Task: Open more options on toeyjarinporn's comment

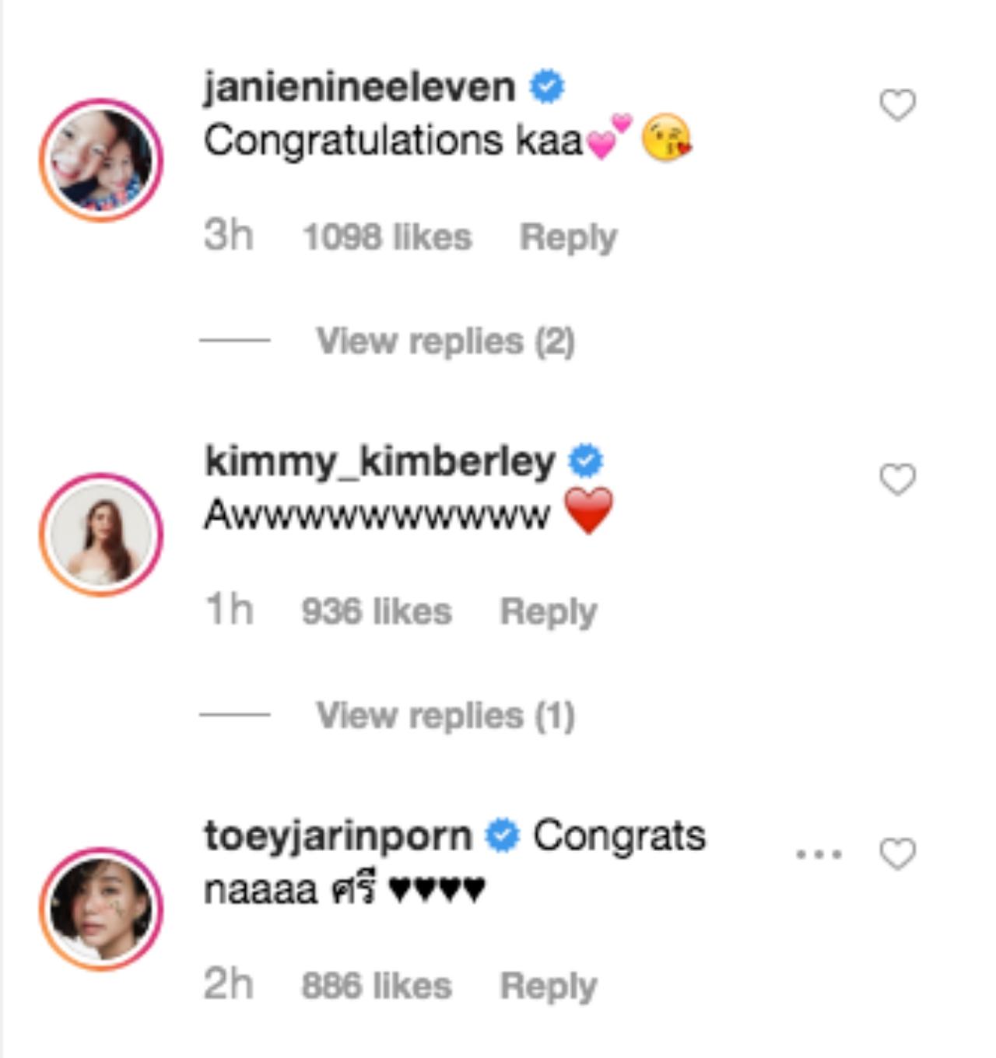Action: coord(819,854)
